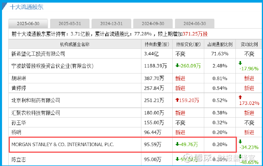Click the -34.23% change ratio
Screen dimensions: 263x166
pyautogui.click(x=249, y=147)
